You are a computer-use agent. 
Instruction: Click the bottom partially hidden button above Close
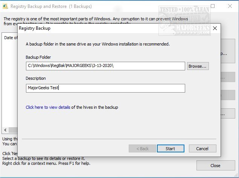click(x=226, y=113)
